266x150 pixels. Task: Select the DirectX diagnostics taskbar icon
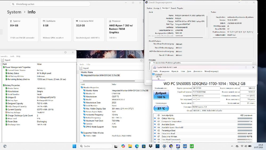coord(171,146)
